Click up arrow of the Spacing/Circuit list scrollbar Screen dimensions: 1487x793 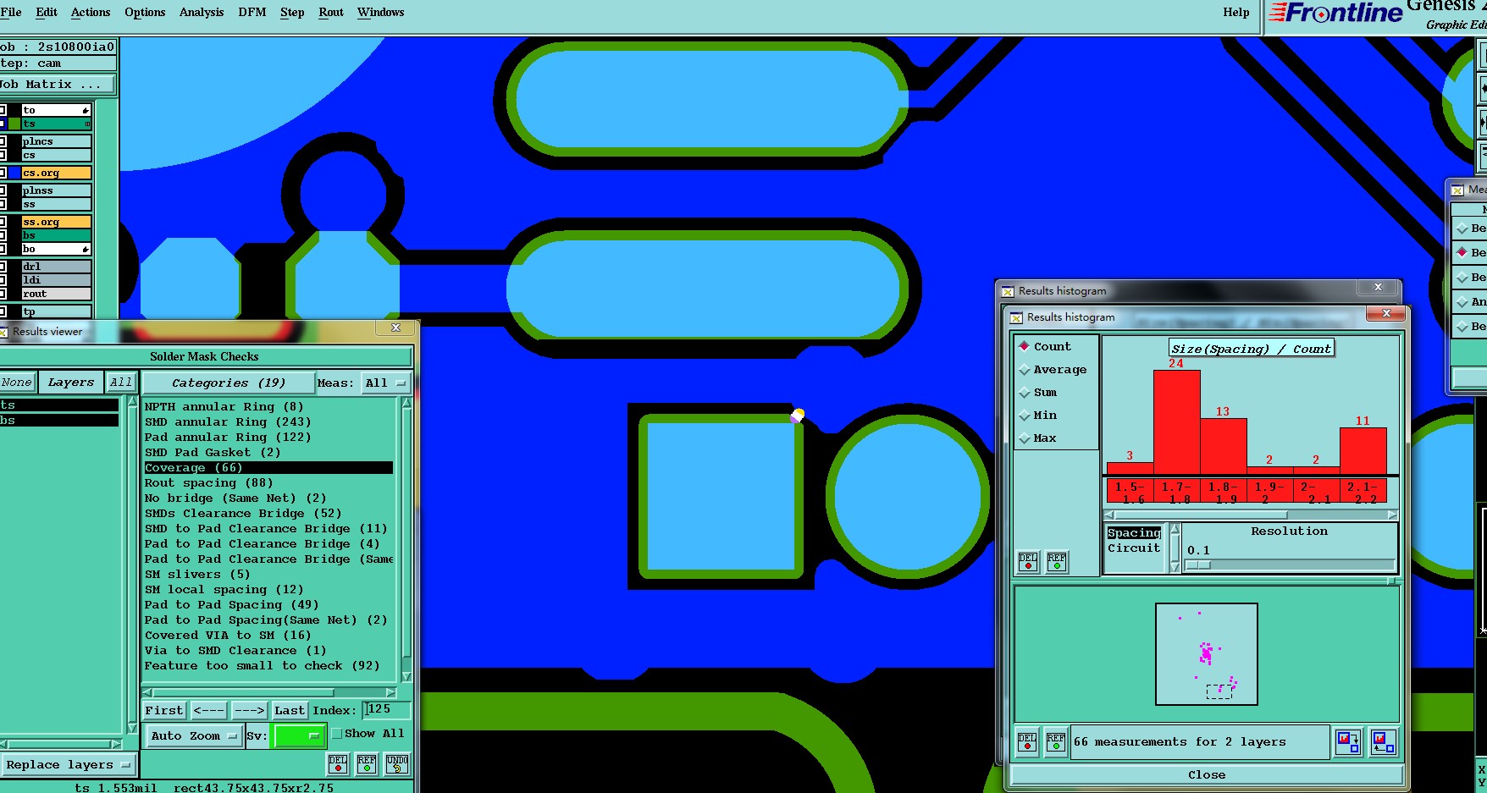[x=1175, y=530]
